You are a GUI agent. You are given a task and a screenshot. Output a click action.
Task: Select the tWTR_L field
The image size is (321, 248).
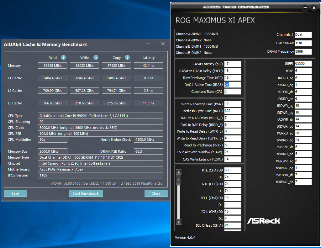click(x=233, y=131)
